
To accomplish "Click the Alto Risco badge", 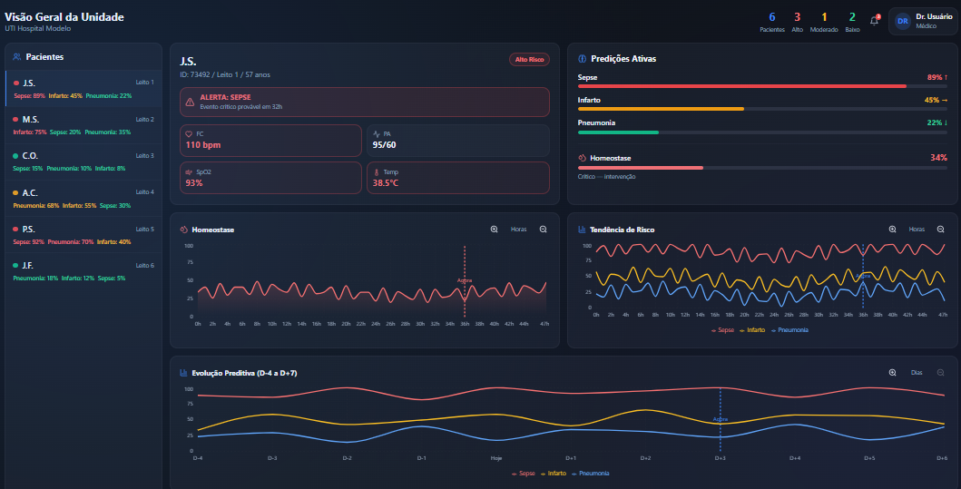I will (530, 60).
